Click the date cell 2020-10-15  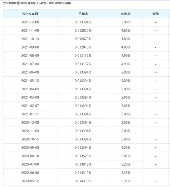(30, 139)
